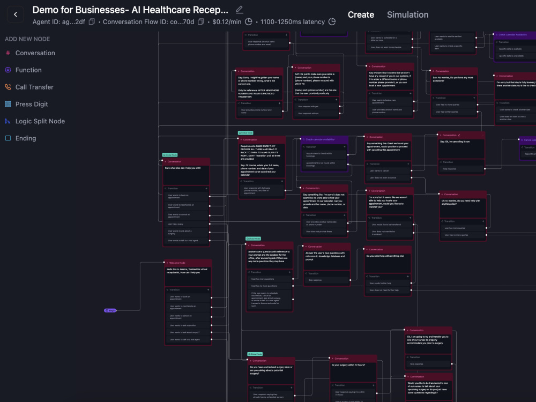Select 'User does not want to cancel' transition

tap(388, 178)
